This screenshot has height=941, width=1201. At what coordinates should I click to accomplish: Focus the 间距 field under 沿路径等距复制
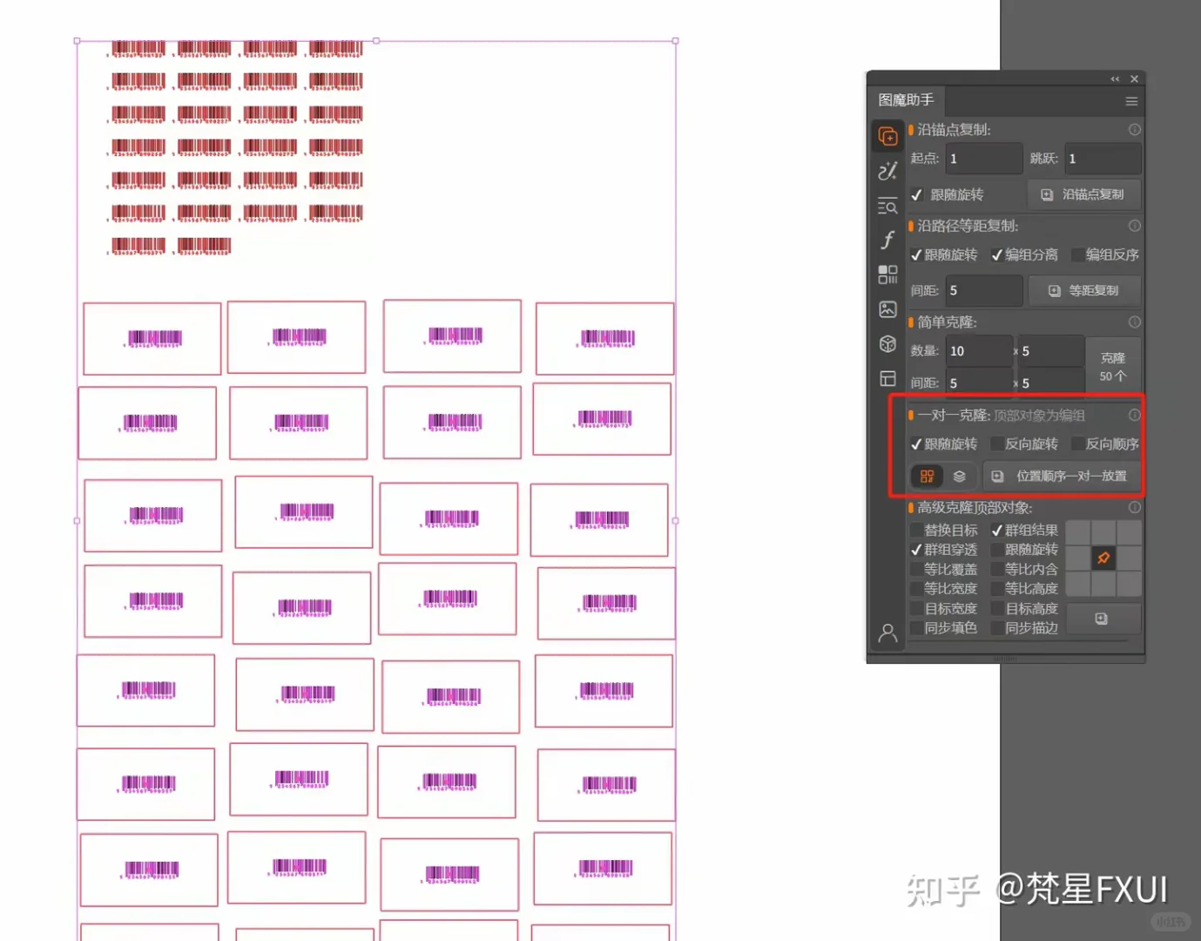coord(984,291)
